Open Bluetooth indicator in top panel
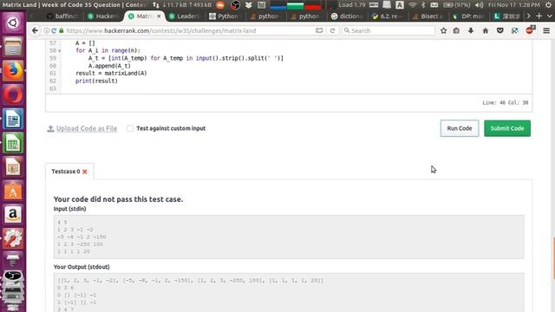 point(424,5)
